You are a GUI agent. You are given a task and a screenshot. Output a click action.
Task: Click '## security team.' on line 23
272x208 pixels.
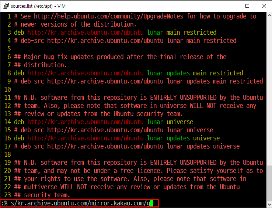click(42, 195)
